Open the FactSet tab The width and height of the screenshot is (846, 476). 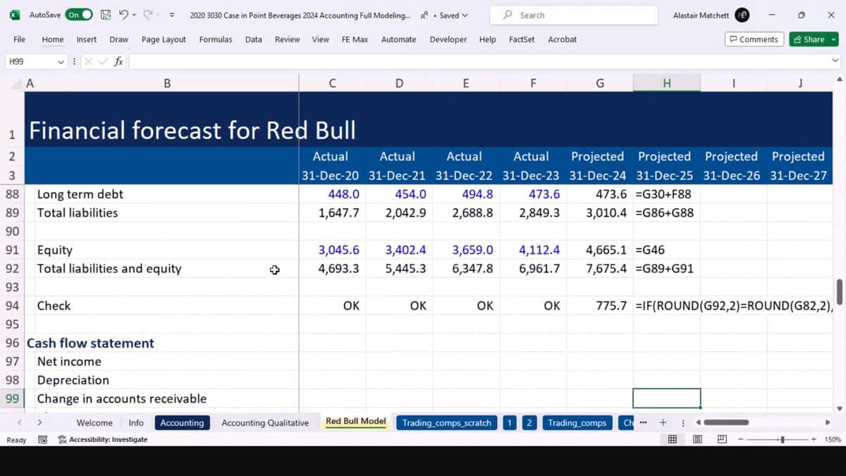tap(522, 39)
